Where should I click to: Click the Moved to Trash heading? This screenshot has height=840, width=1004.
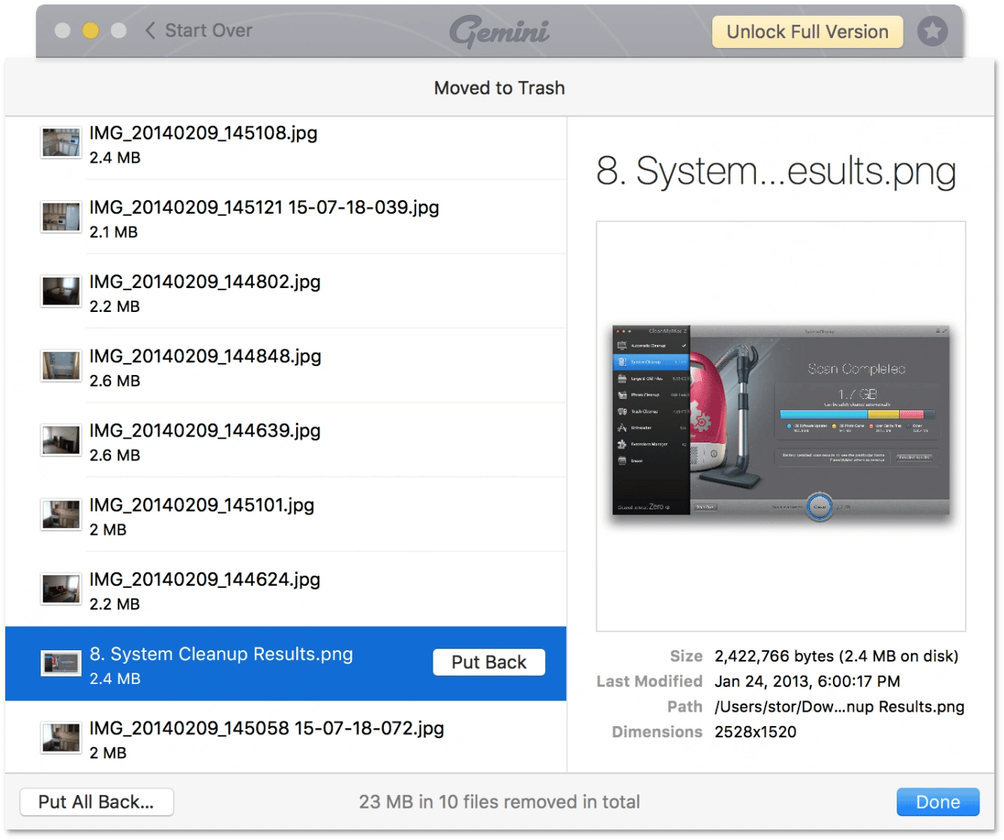[499, 88]
